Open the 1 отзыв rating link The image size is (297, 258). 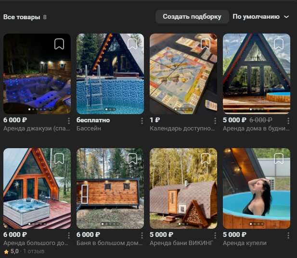tap(34, 251)
